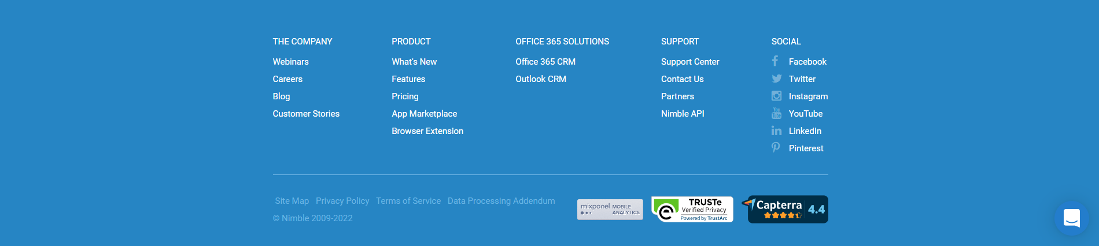Click the LinkedIn icon
Viewport: 1099px width, 246px height.
tap(776, 131)
